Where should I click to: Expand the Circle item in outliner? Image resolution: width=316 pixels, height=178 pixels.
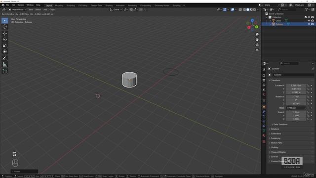[x=270, y=21]
